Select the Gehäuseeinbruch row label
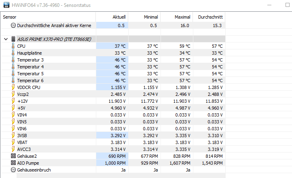 coord(34,170)
